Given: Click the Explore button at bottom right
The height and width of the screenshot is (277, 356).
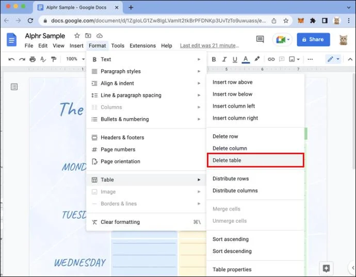Looking at the screenshot, I should tap(326, 268).
